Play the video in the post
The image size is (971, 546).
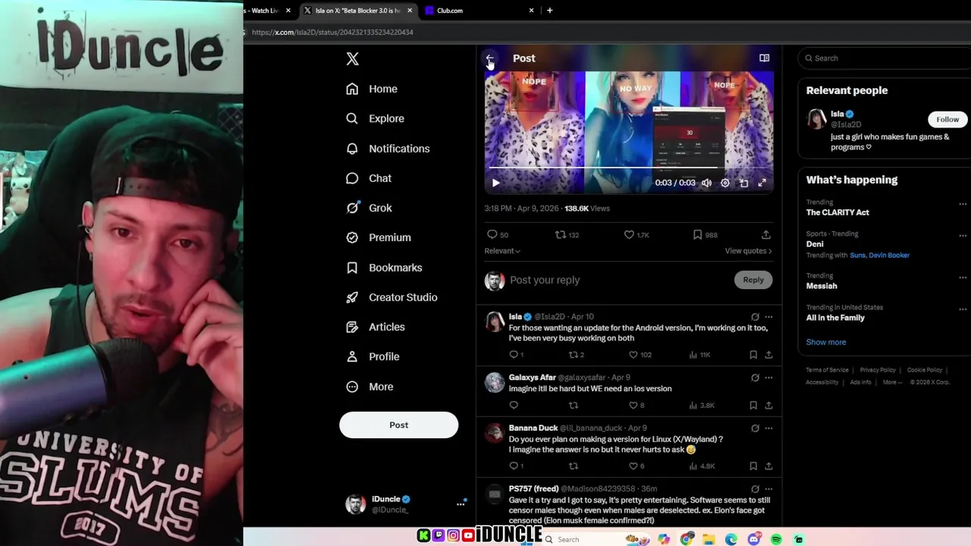pos(495,183)
